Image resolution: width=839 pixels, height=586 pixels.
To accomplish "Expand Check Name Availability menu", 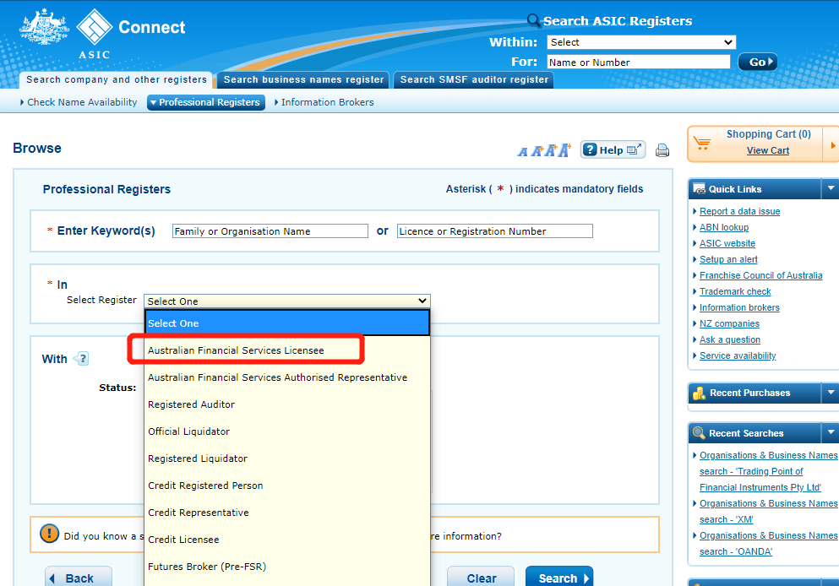I will [x=79, y=102].
